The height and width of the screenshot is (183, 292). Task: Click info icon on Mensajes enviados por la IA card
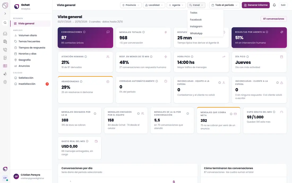point(95,114)
